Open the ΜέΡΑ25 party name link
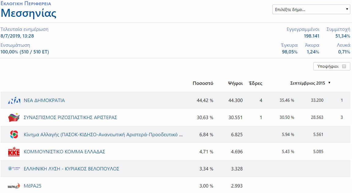Image resolution: width=352 pixels, height=193 pixels. (x=32, y=186)
